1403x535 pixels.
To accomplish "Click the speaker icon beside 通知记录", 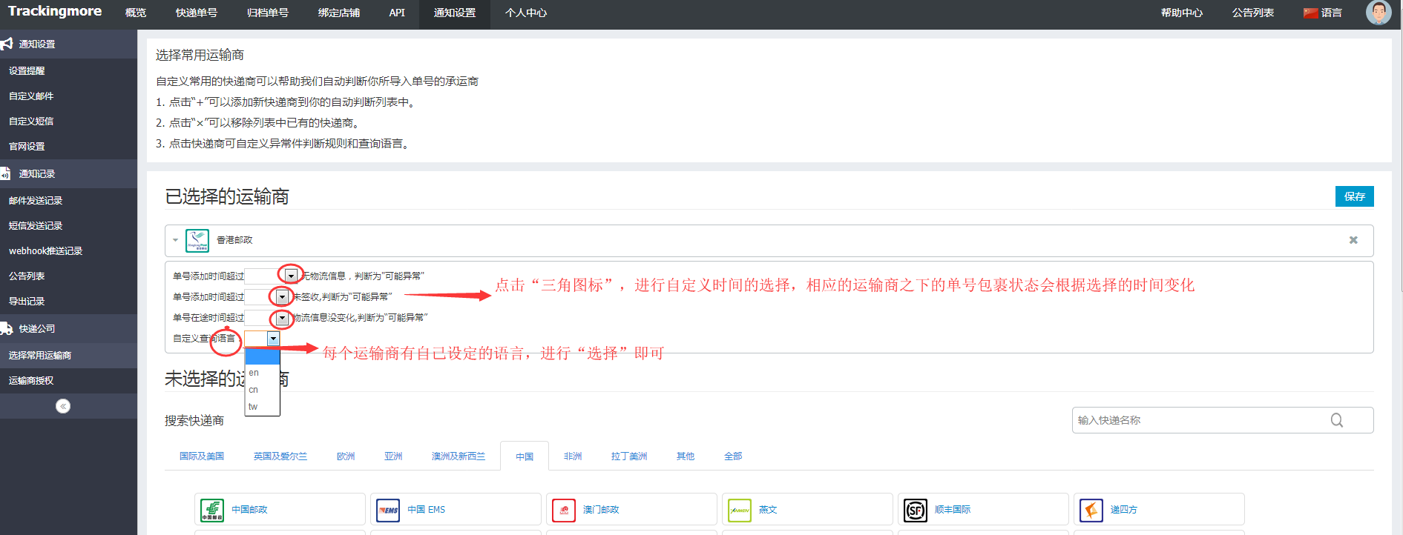I will 5,173.
